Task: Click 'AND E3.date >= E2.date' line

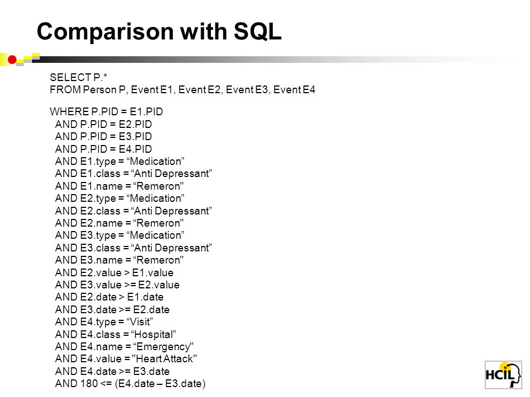Action: (112, 309)
